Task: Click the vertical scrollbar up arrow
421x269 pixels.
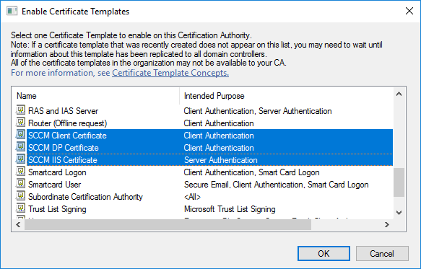Action: click(399, 94)
